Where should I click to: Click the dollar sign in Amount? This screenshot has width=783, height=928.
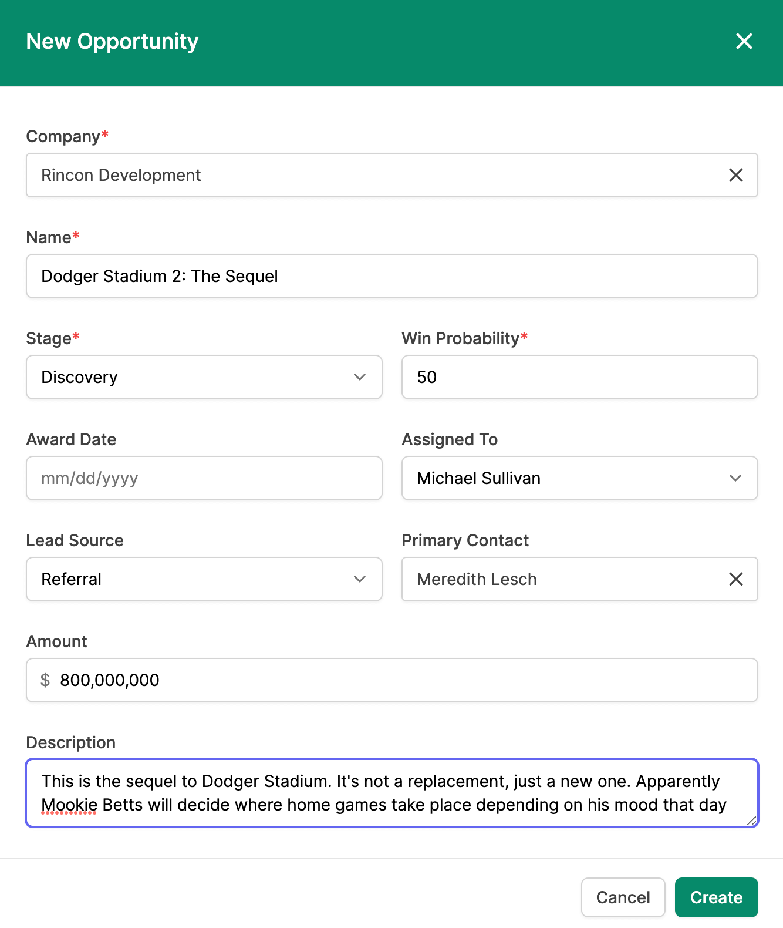(x=45, y=680)
